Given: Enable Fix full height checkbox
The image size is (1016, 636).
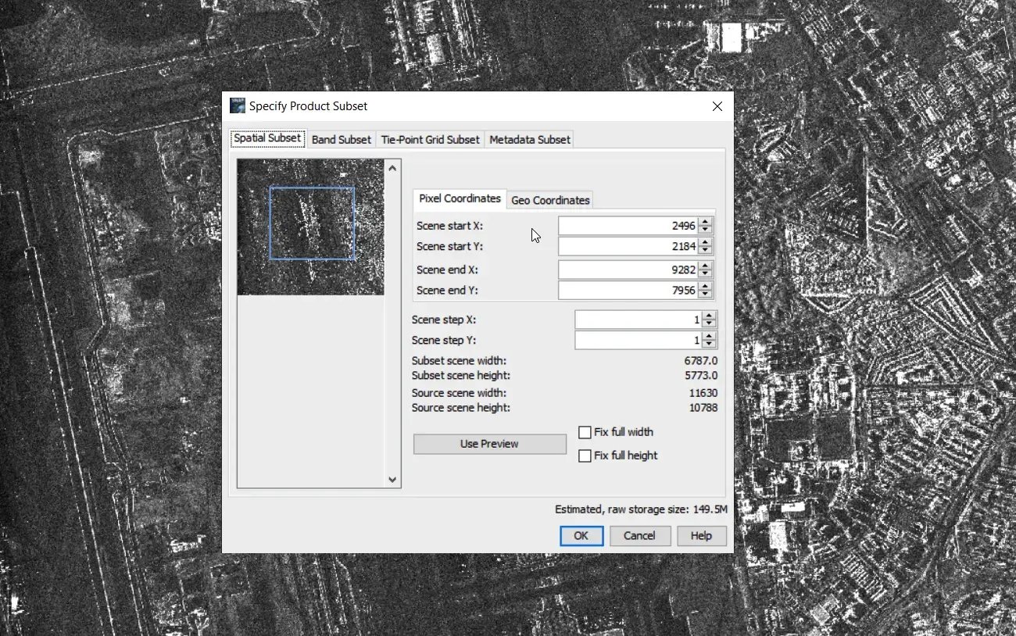Looking at the screenshot, I should (585, 456).
